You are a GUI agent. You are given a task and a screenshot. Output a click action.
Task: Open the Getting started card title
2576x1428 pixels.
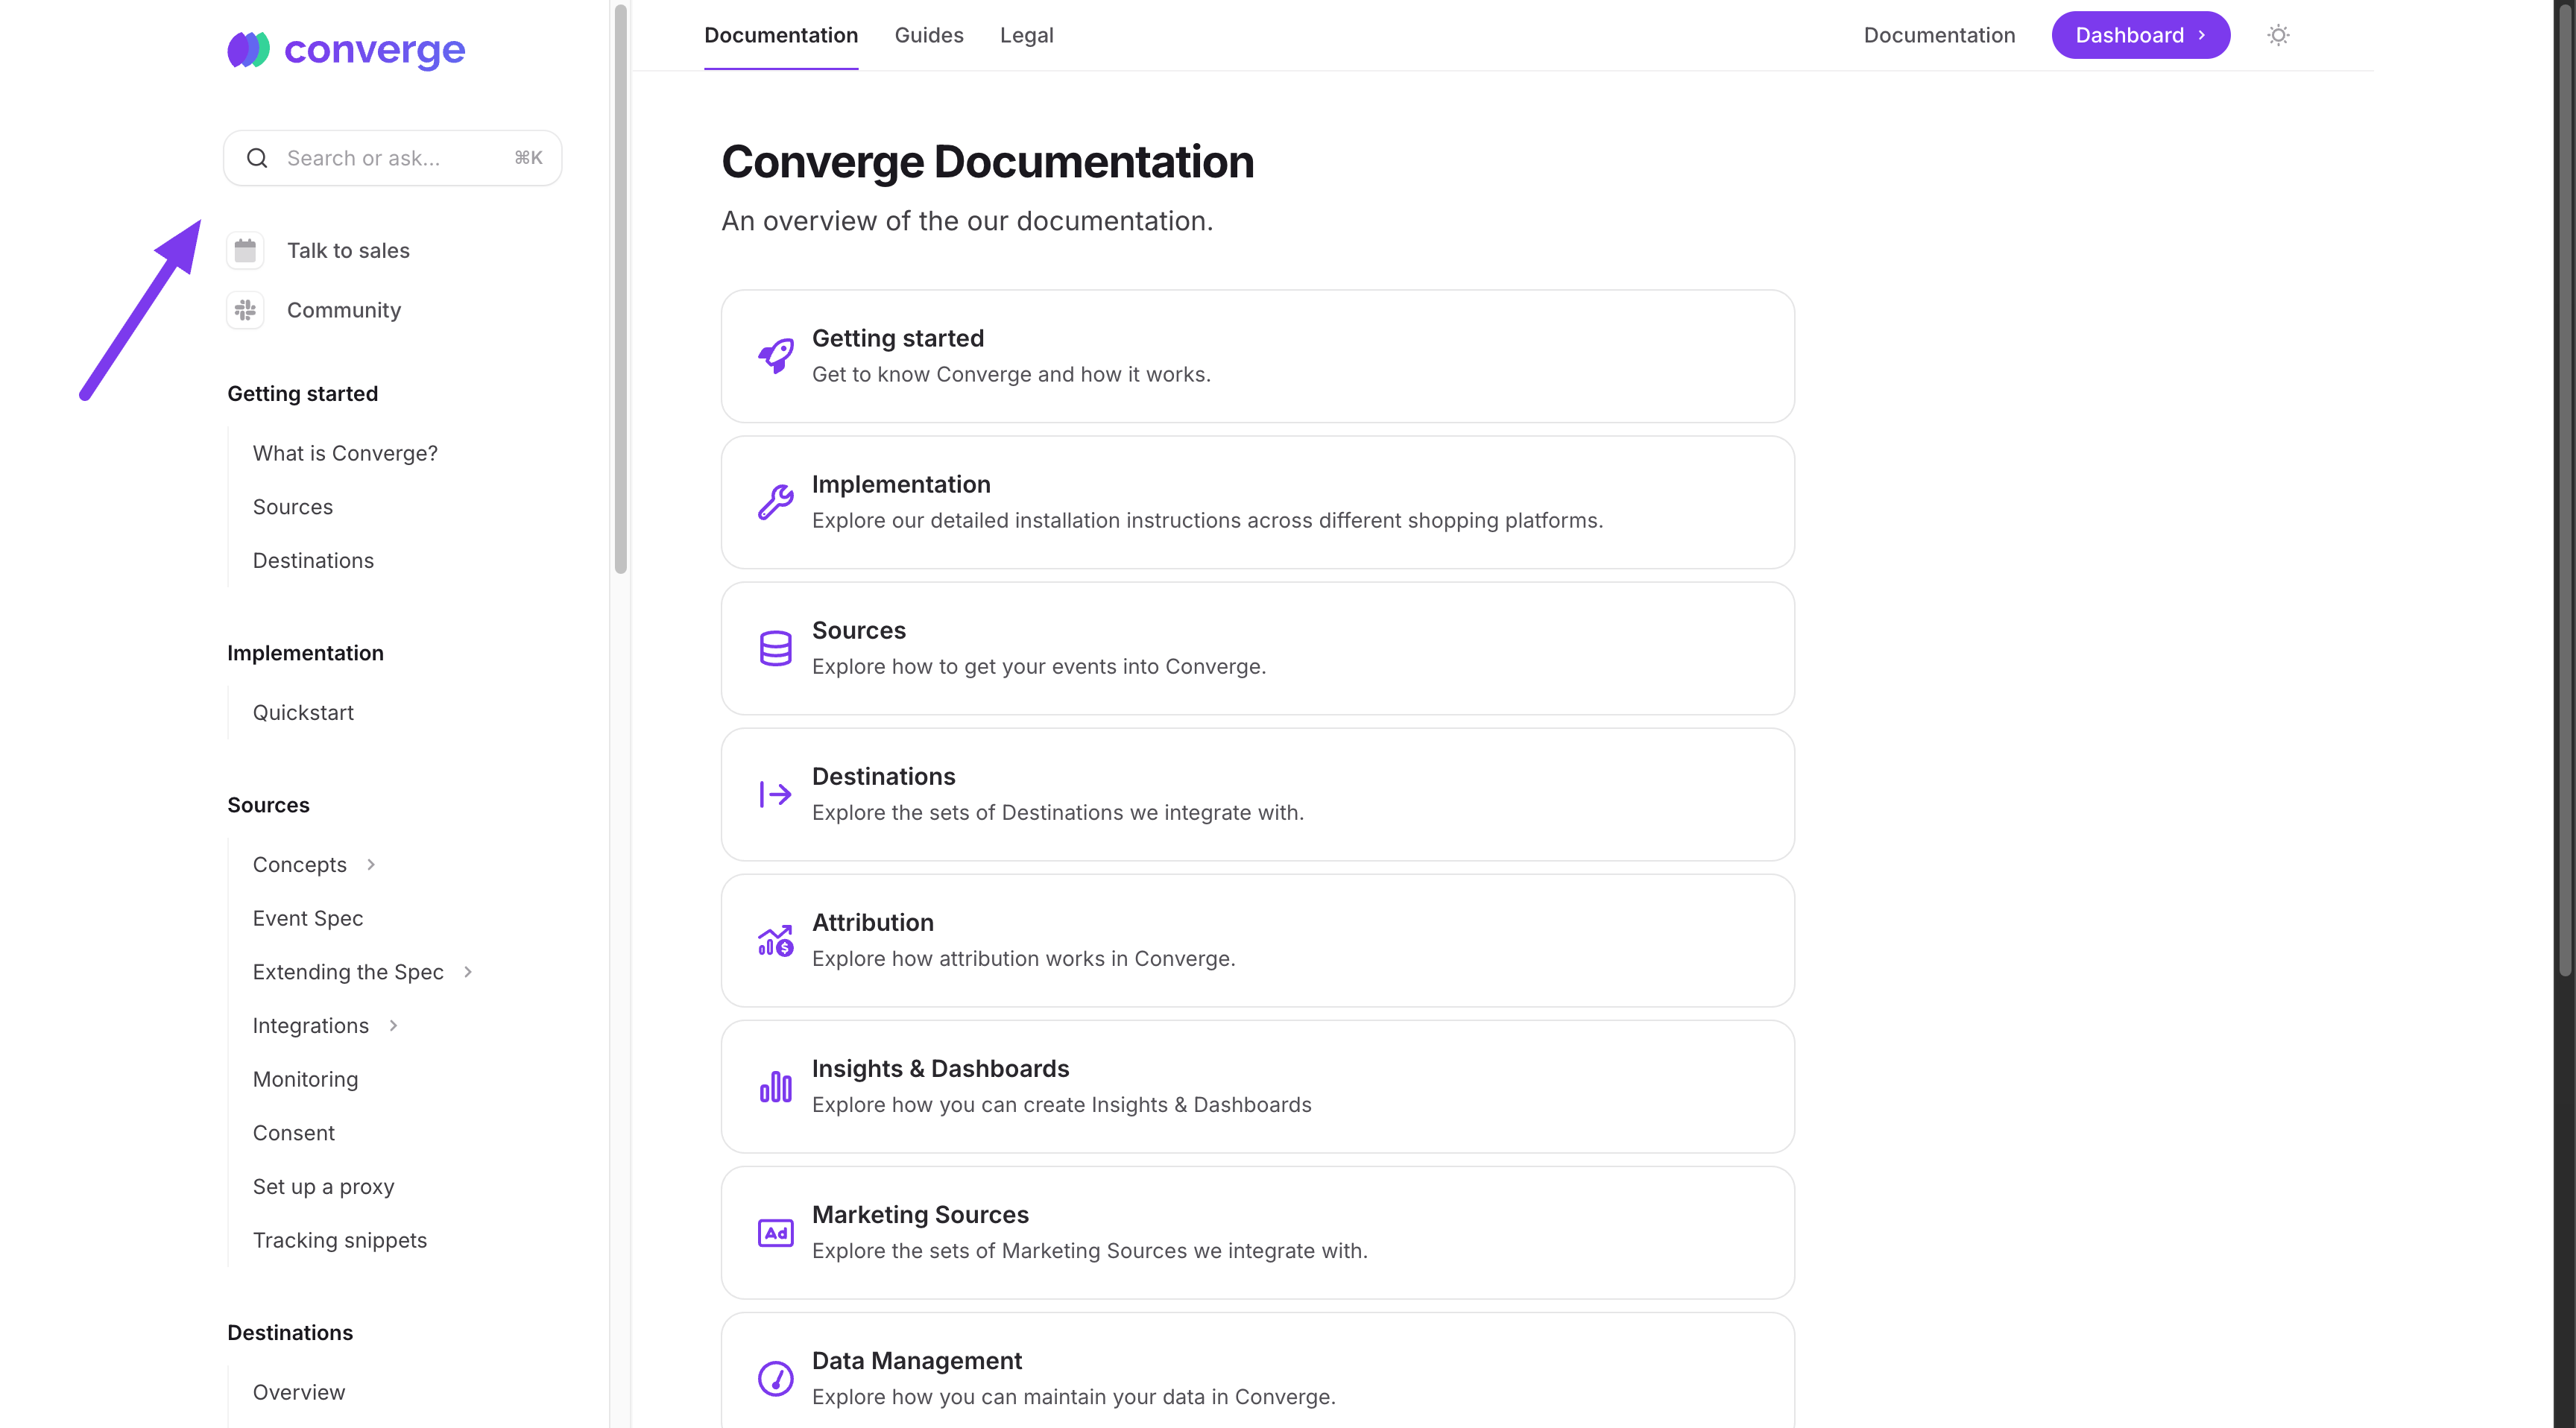[898, 338]
